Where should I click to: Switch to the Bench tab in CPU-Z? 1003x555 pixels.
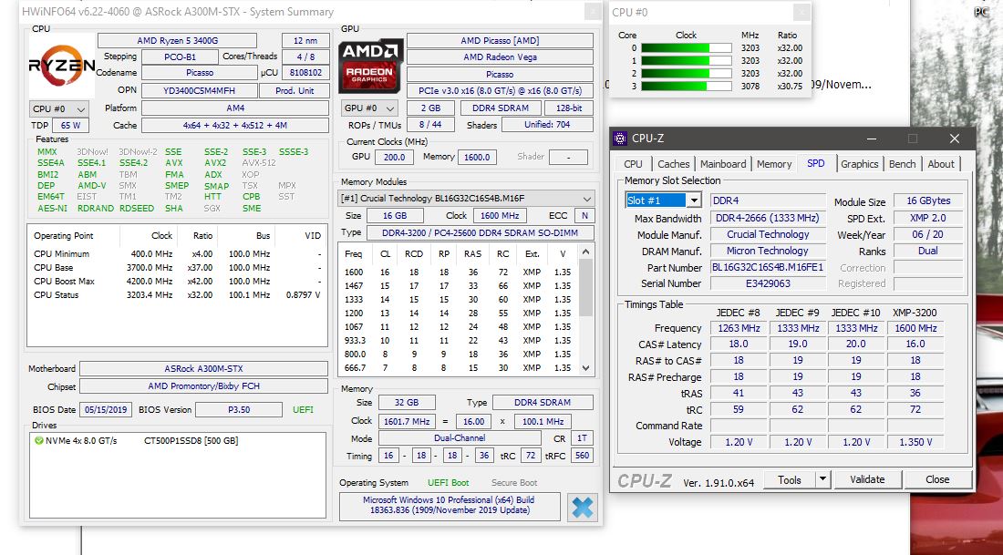click(902, 164)
